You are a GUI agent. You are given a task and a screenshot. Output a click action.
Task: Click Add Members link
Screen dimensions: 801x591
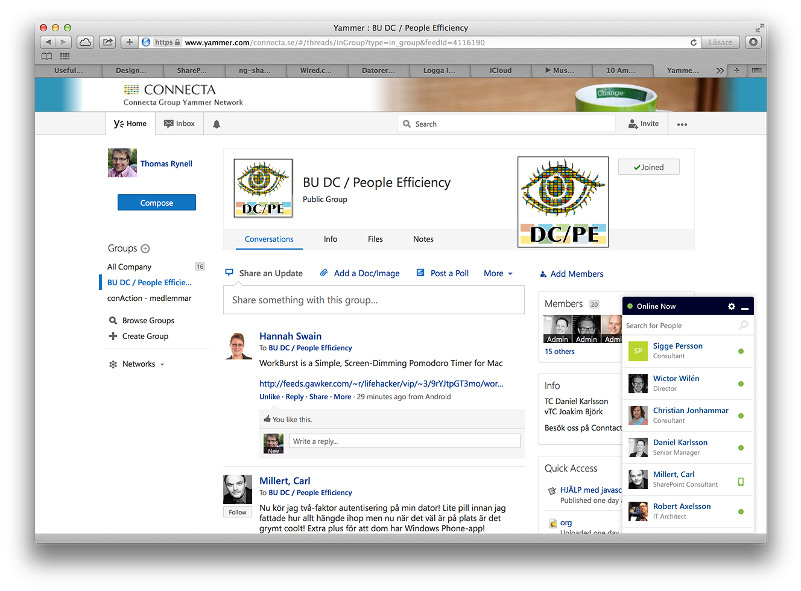tap(571, 274)
